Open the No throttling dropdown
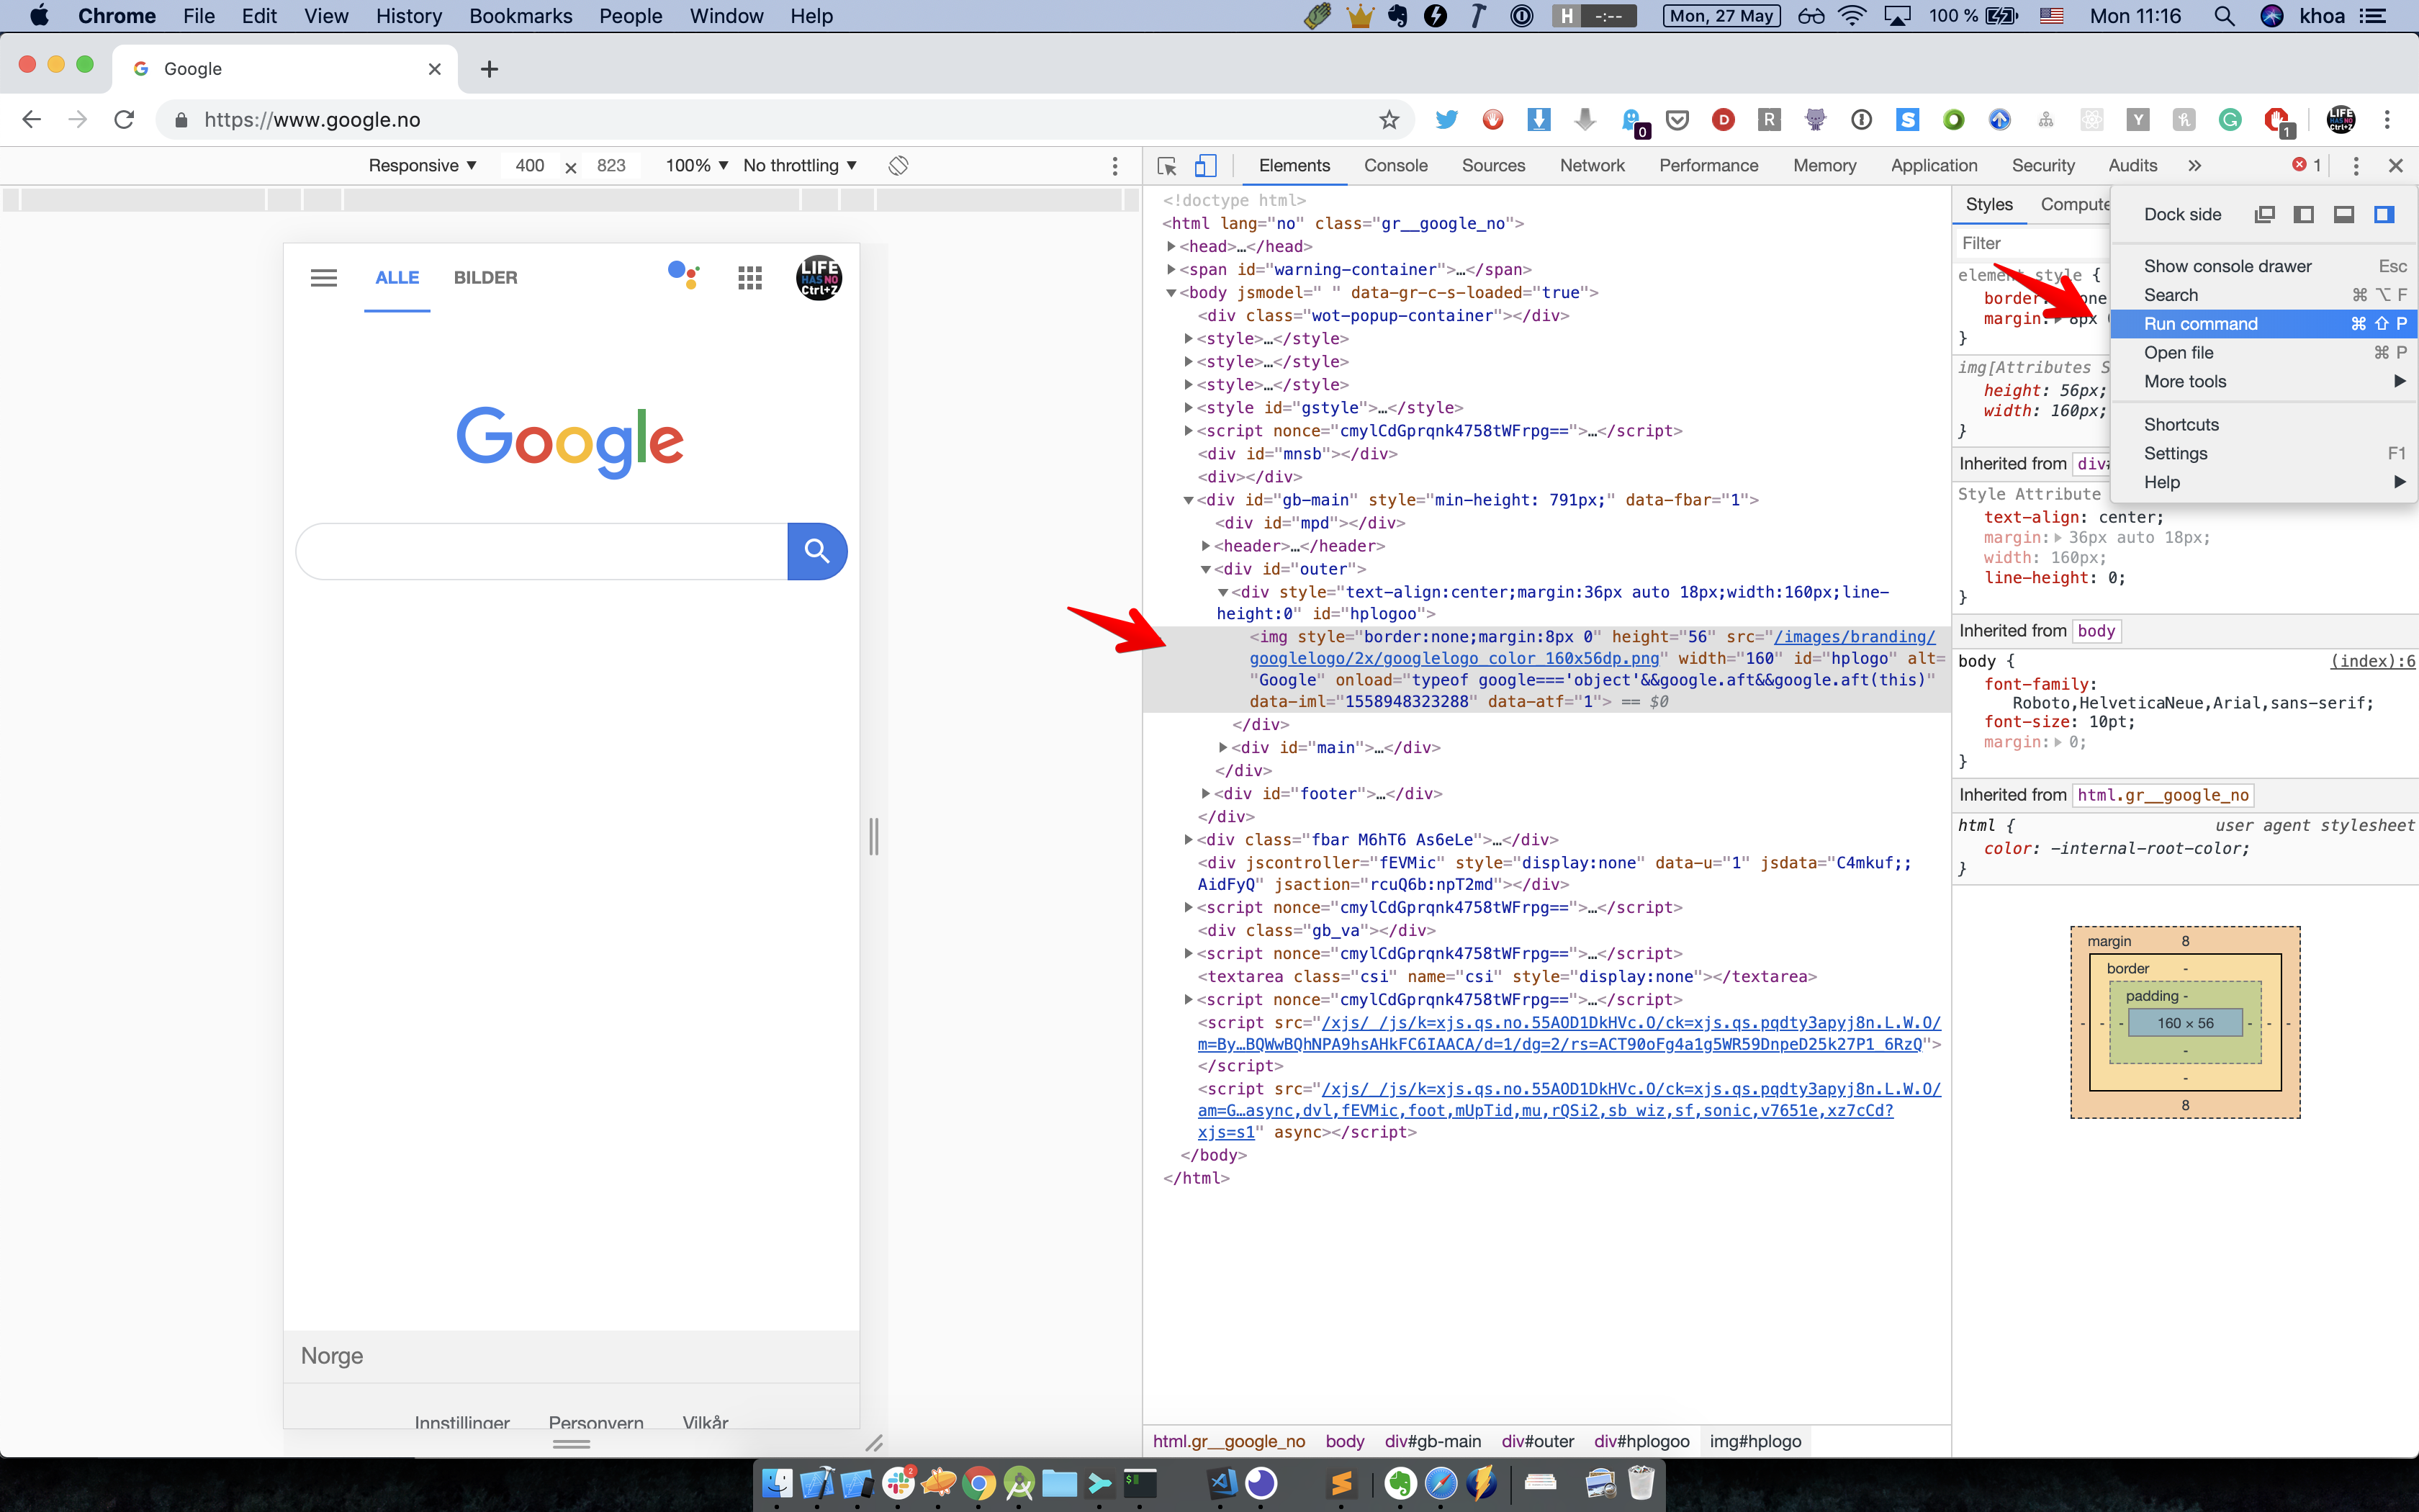This screenshot has width=2419, height=1512. (800, 166)
